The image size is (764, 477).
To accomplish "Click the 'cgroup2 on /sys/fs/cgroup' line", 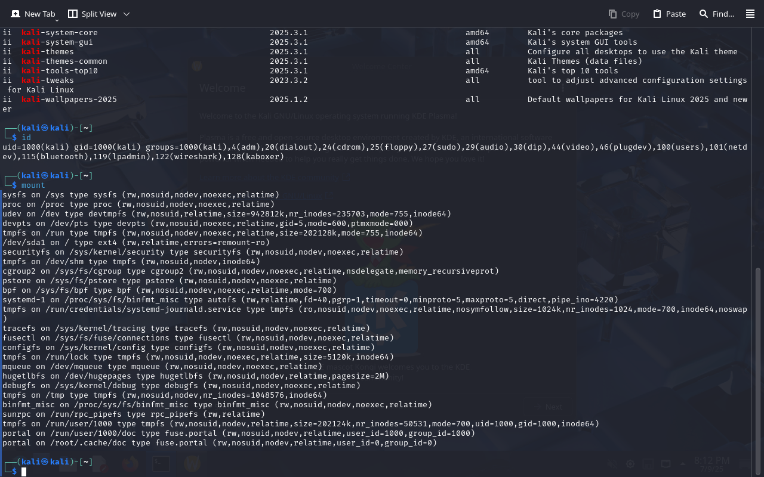I will tap(251, 271).
